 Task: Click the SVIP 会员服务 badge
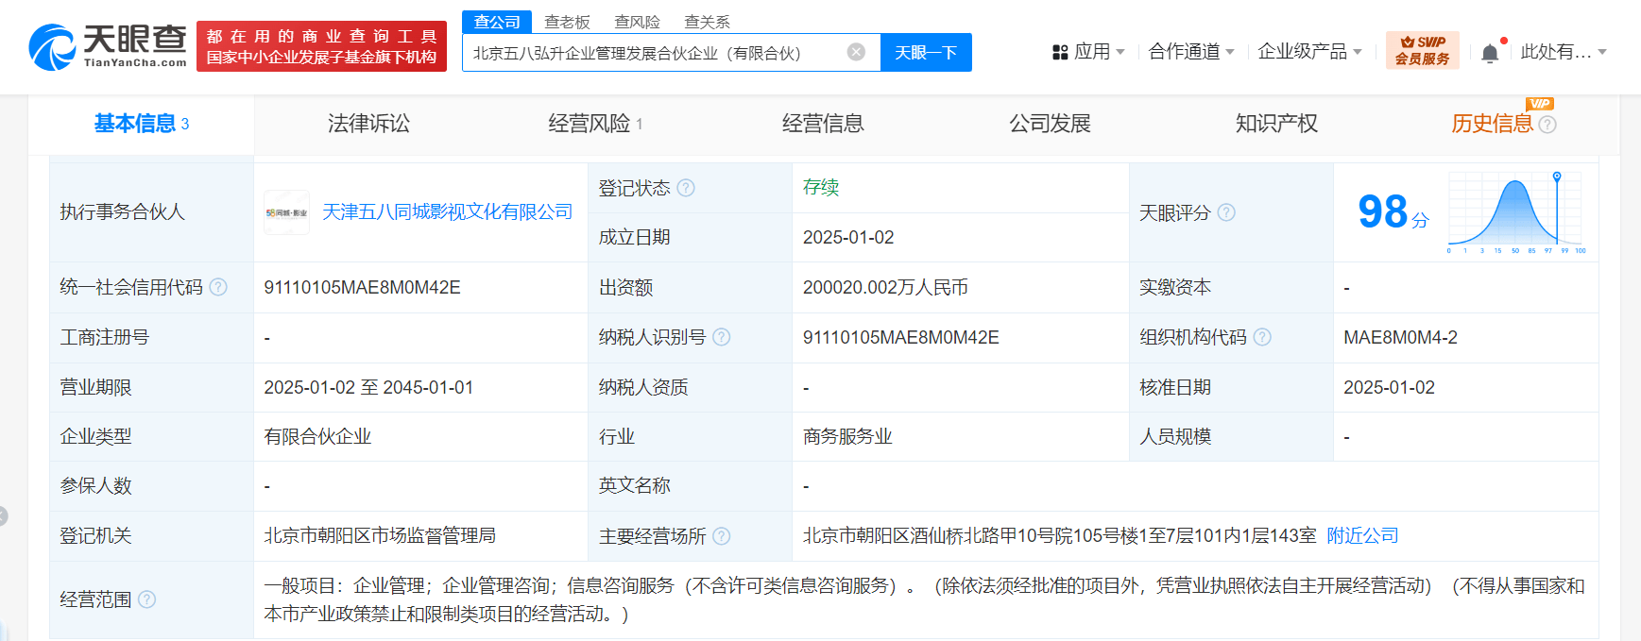(1423, 50)
